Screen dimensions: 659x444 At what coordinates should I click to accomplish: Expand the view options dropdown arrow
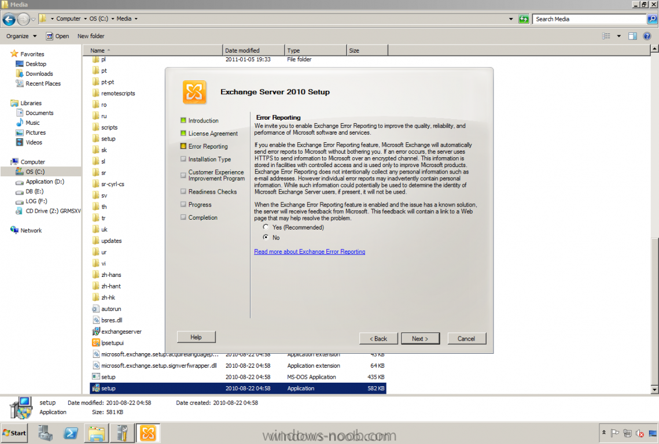[618, 36]
